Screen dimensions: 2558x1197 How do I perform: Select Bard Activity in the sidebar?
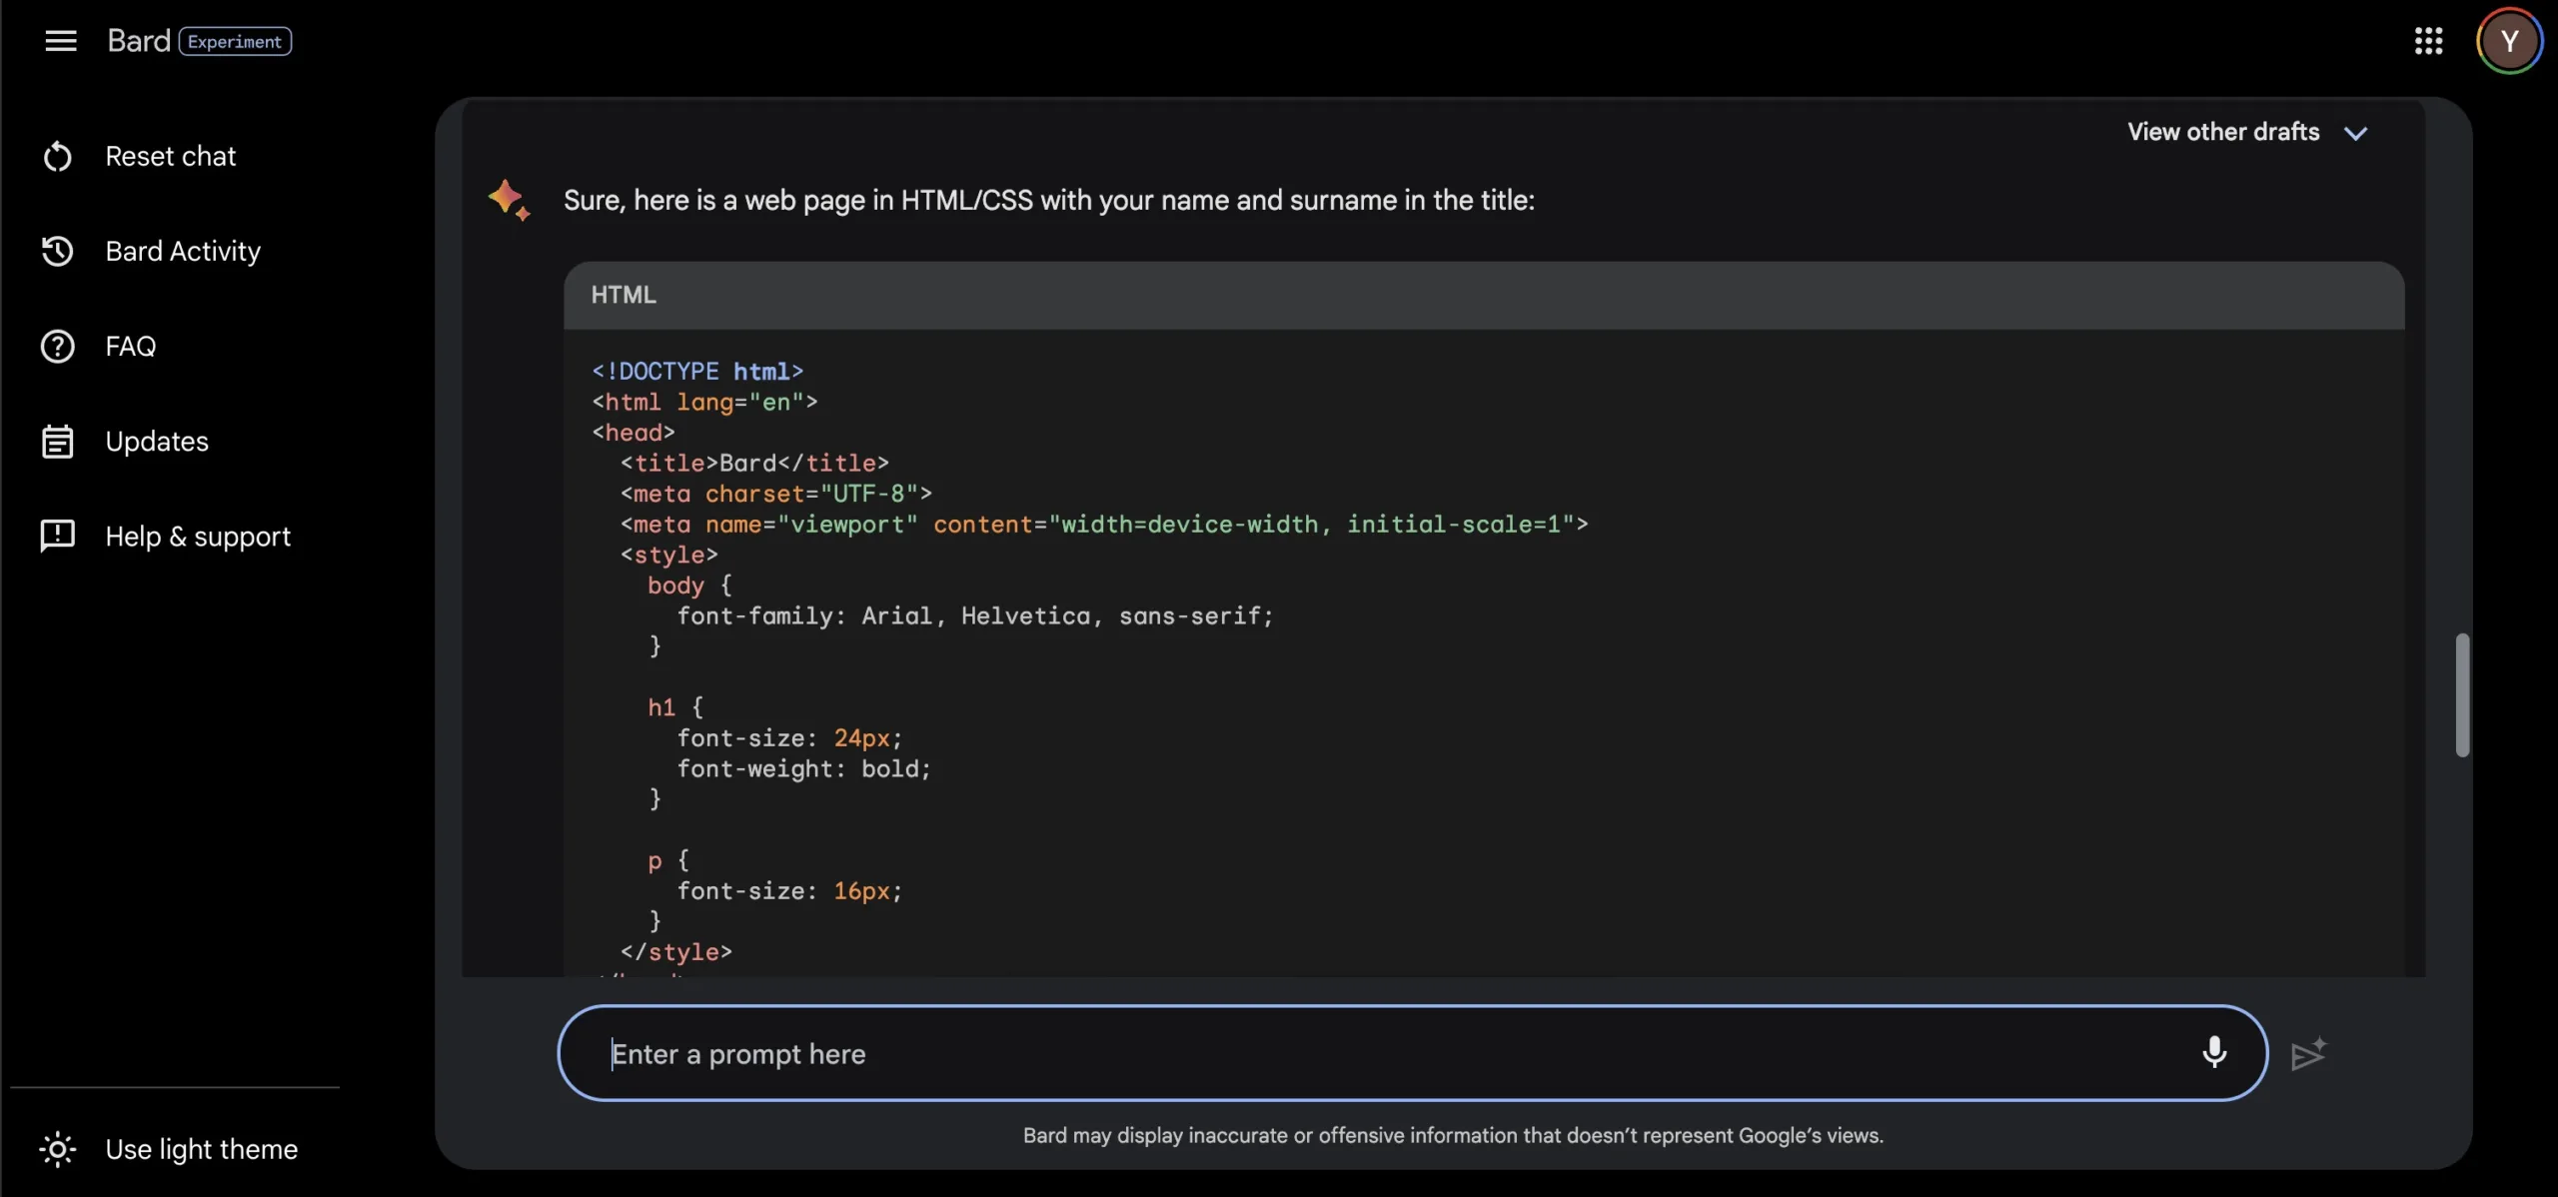(183, 251)
